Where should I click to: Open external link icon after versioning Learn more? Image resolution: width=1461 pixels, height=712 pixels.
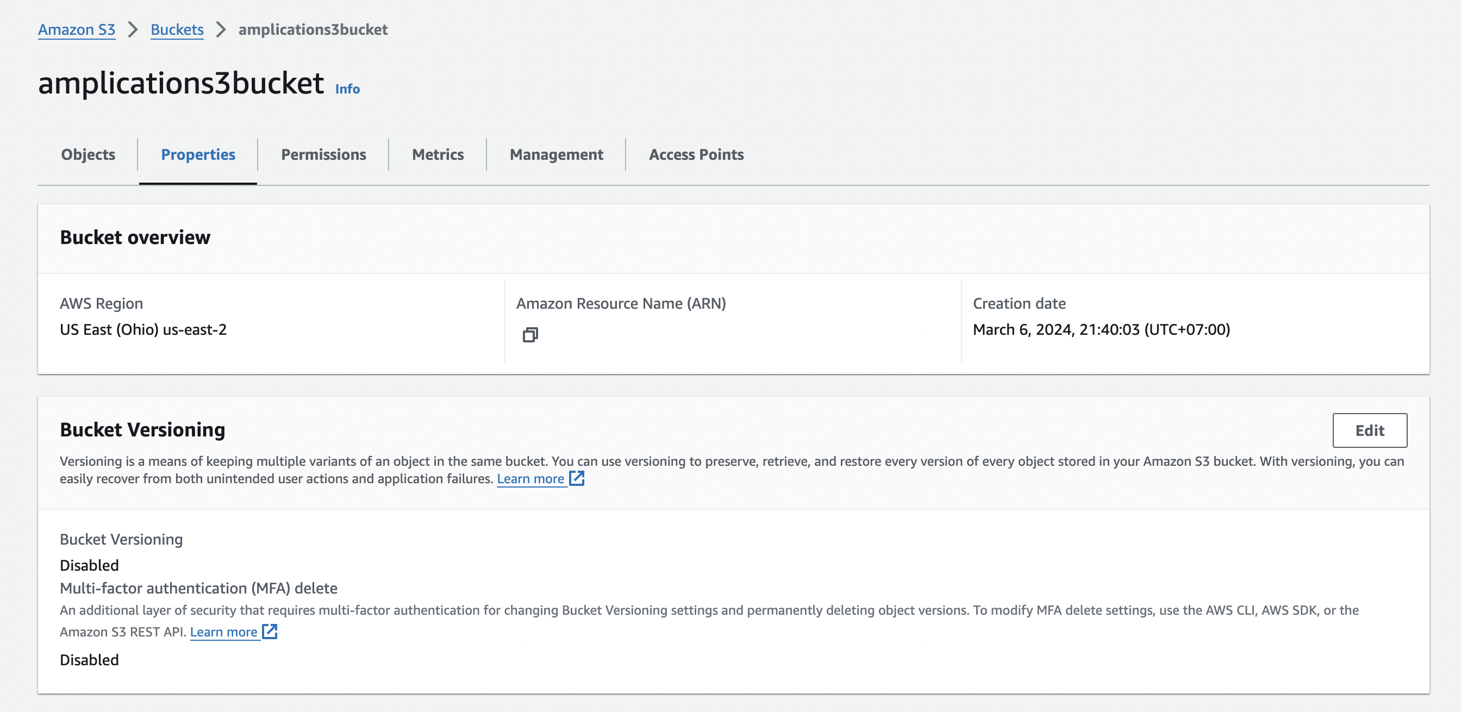pyautogui.click(x=577, y=478)
